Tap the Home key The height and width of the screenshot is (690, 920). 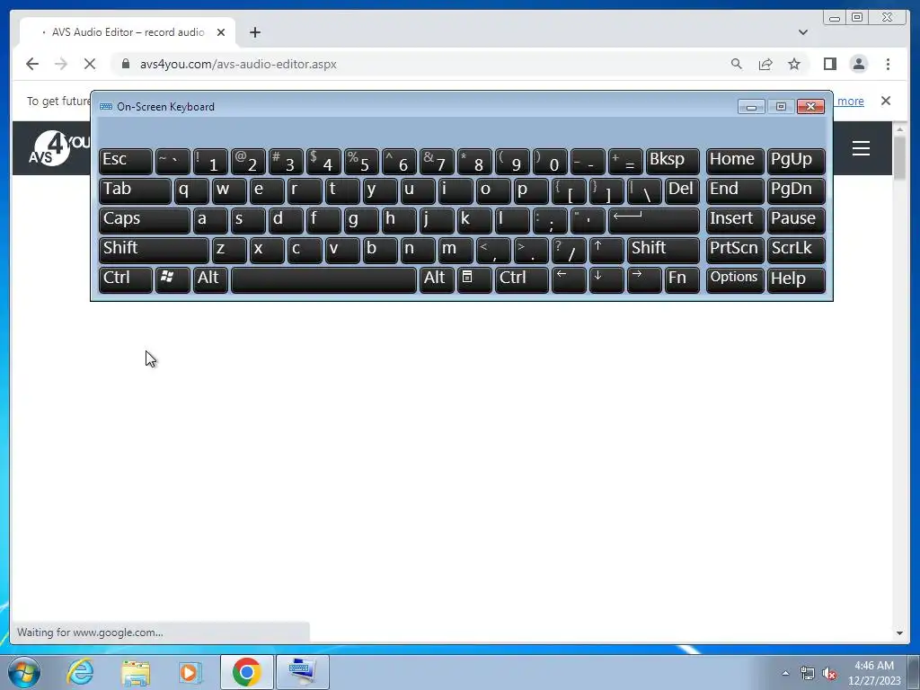tap(735, 161)
